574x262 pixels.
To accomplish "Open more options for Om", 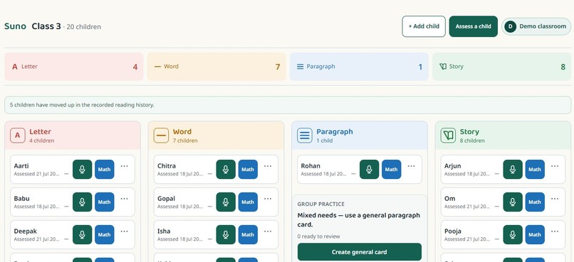I will point(555,199).
